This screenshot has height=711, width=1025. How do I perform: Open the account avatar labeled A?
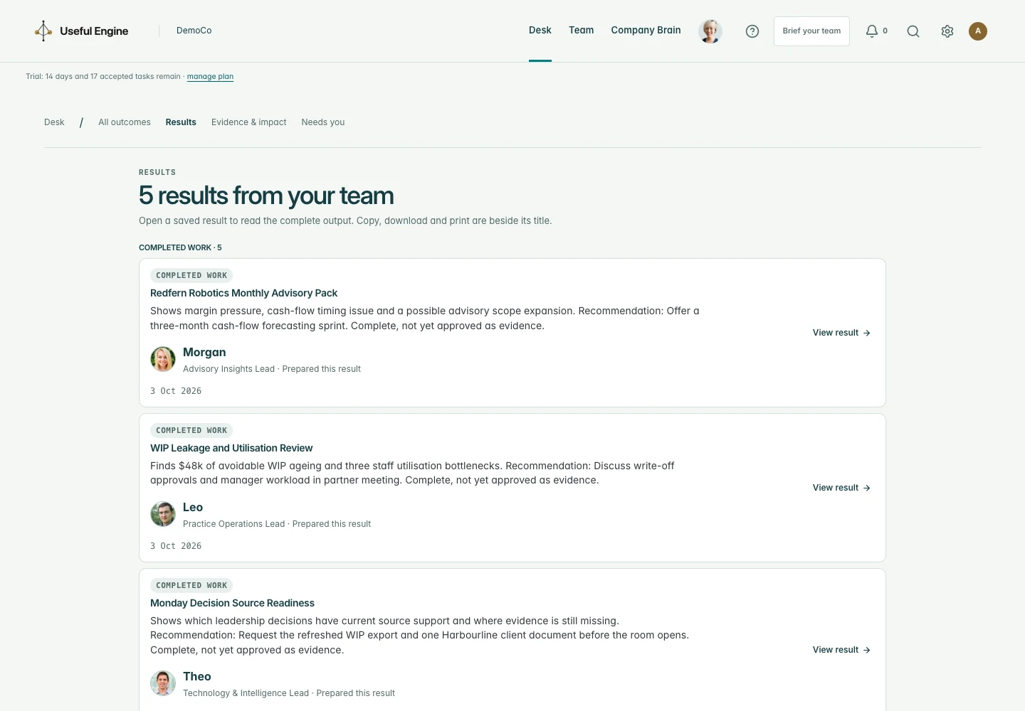978,31
